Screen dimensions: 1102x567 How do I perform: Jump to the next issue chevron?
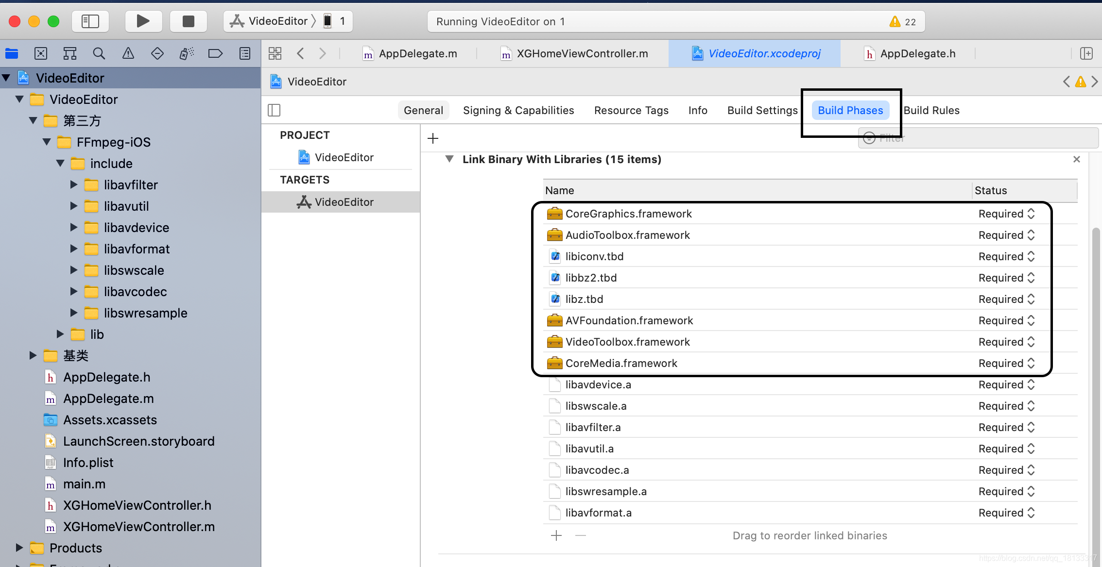[x=1094, y=82]
